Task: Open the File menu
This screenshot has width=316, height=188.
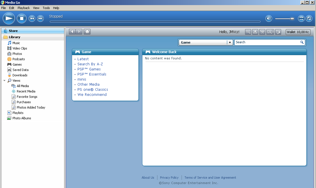Action: pos(3,8)
